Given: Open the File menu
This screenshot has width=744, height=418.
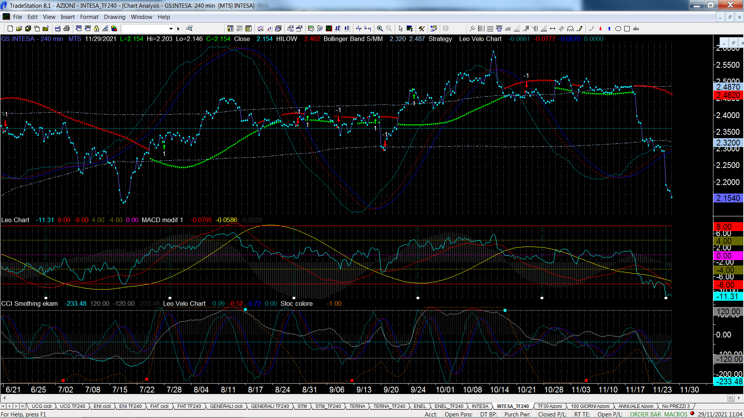Looking at the screenshot, I should point(17,17).
